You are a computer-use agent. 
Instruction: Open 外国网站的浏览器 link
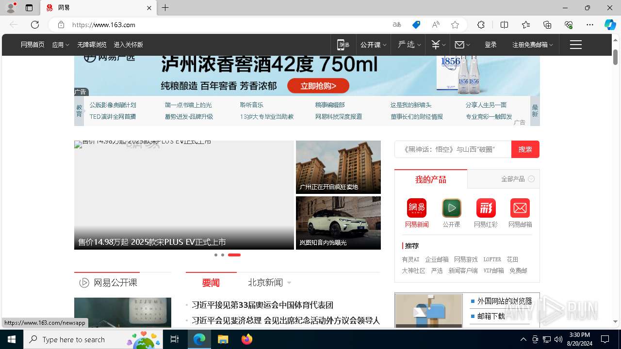[x=505, y=301]
